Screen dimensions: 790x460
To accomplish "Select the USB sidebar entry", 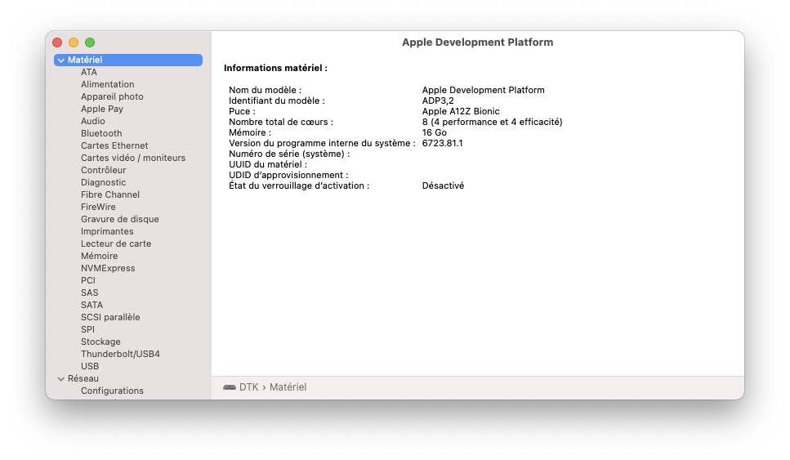I will click(90, 366).
